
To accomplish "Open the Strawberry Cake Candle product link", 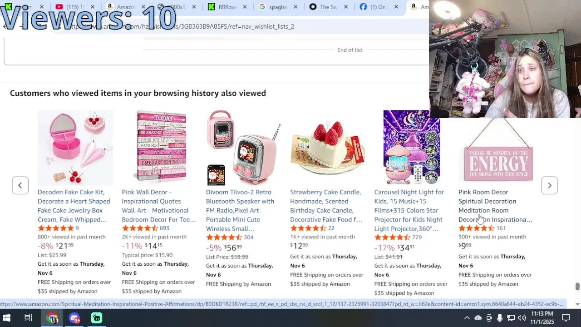I will 326,206.
